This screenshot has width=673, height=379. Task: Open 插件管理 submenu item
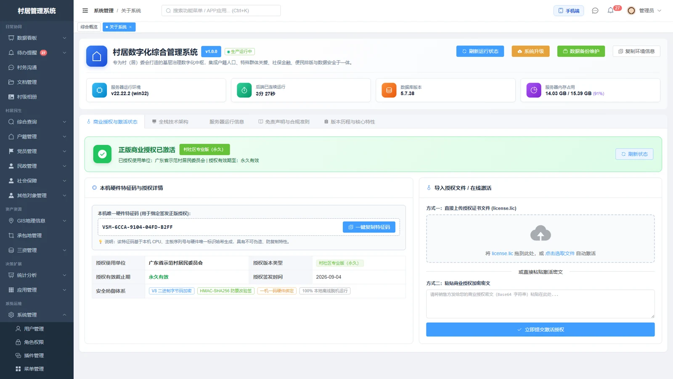pyautogui.click(x=37, y=355)
